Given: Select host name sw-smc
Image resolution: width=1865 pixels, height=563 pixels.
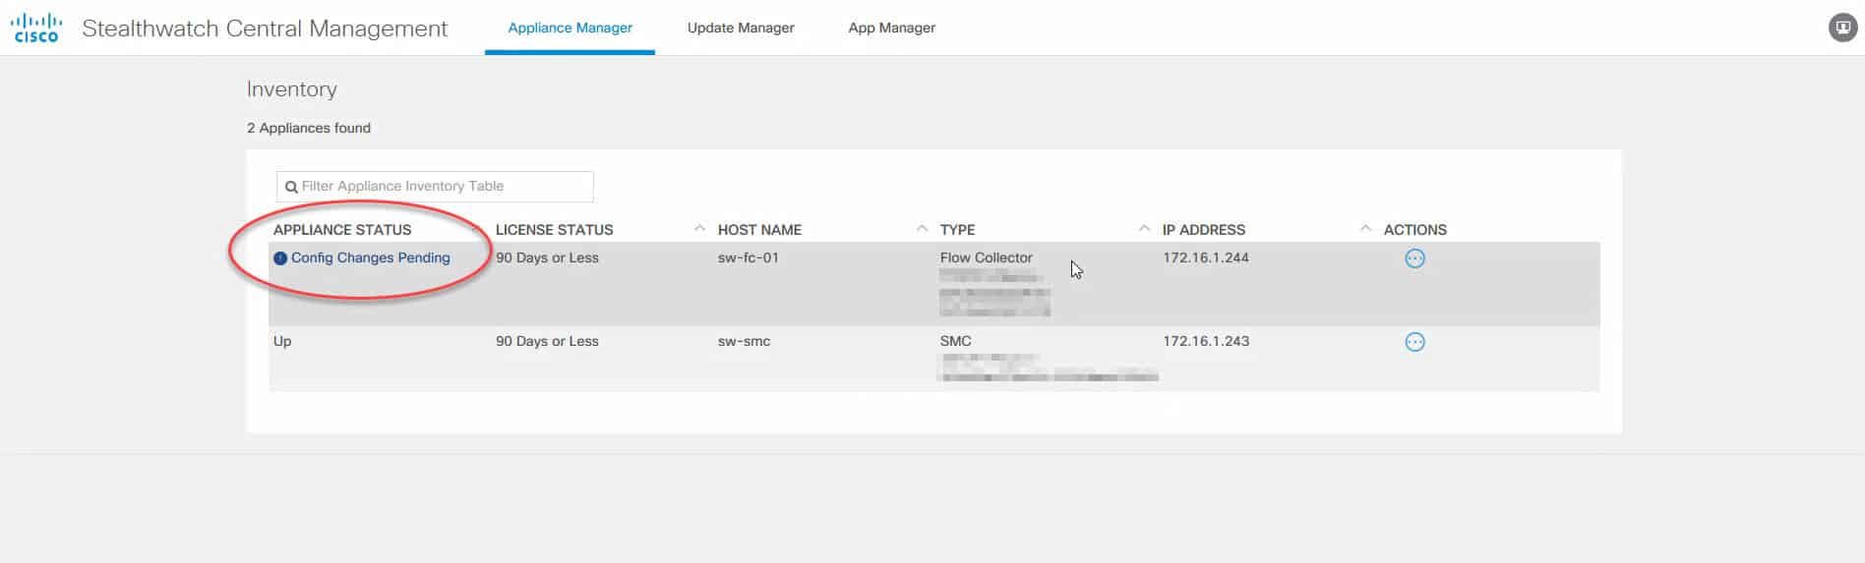Looking at the screenshot, I should (x=744, y=341).
